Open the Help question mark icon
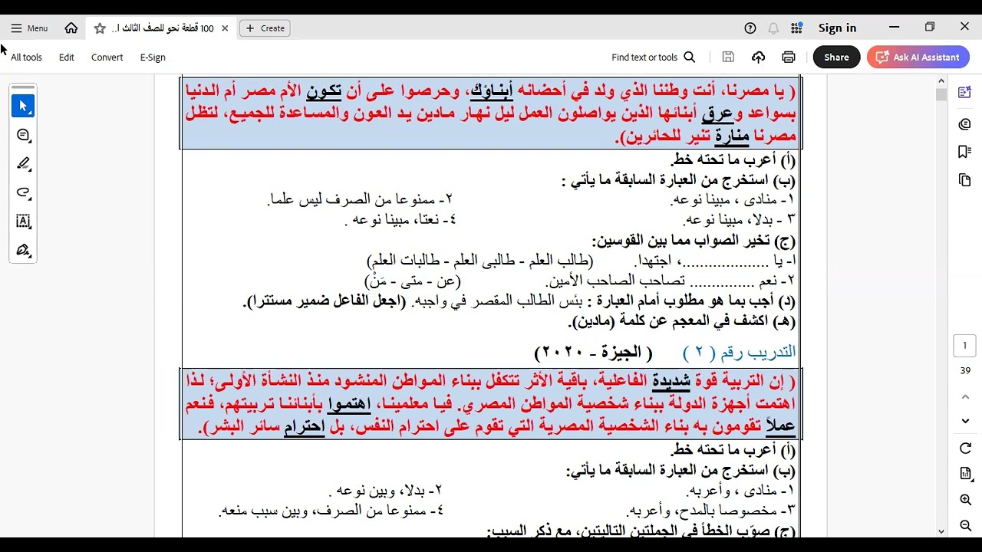This screenshot has height=552, width=982. [750, 28]
